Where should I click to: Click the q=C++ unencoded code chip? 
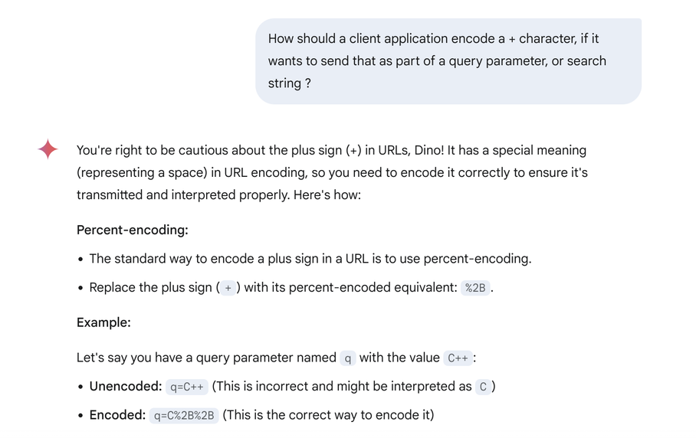tap(187, 387)
